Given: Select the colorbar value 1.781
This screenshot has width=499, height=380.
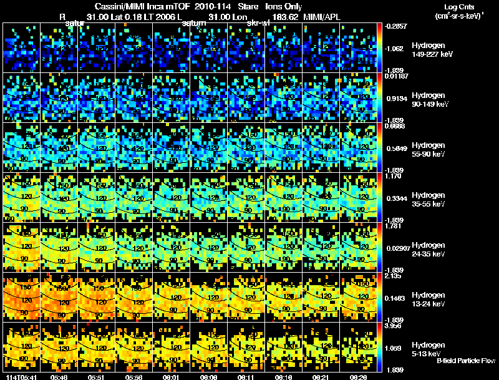Looking at the screenshot, I should pos(393,226).
